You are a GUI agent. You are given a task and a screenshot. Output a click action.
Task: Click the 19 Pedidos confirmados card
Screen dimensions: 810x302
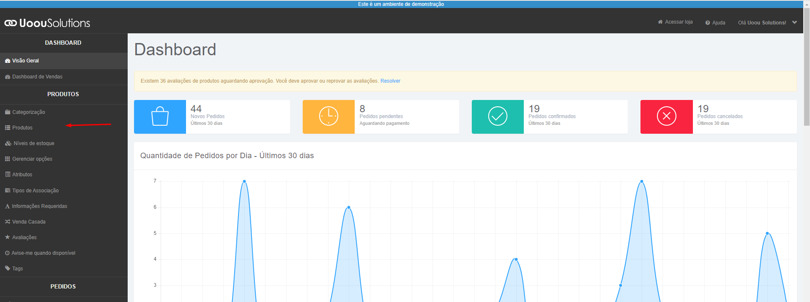(550, 117)
